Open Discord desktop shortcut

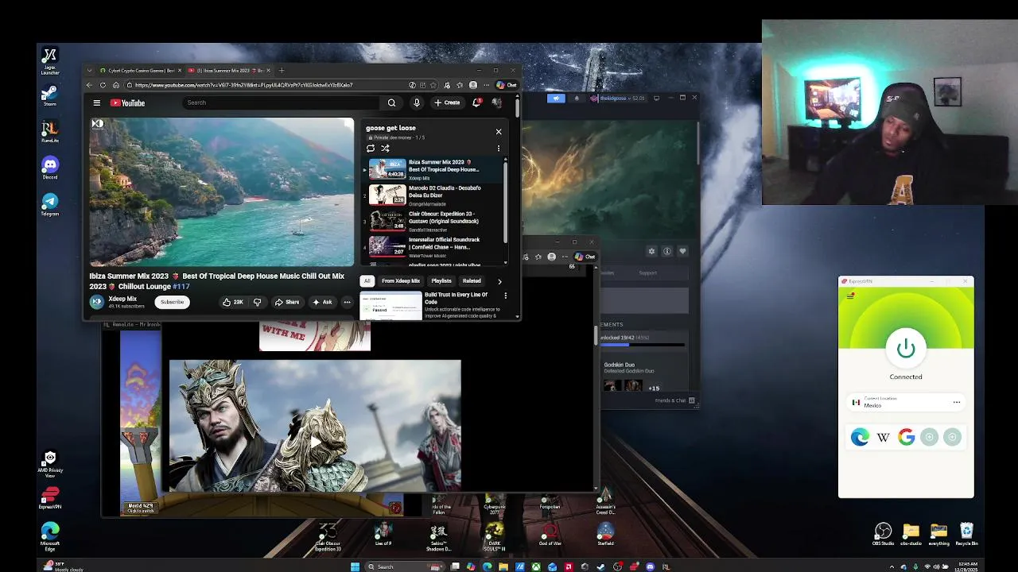click(50, 168)
